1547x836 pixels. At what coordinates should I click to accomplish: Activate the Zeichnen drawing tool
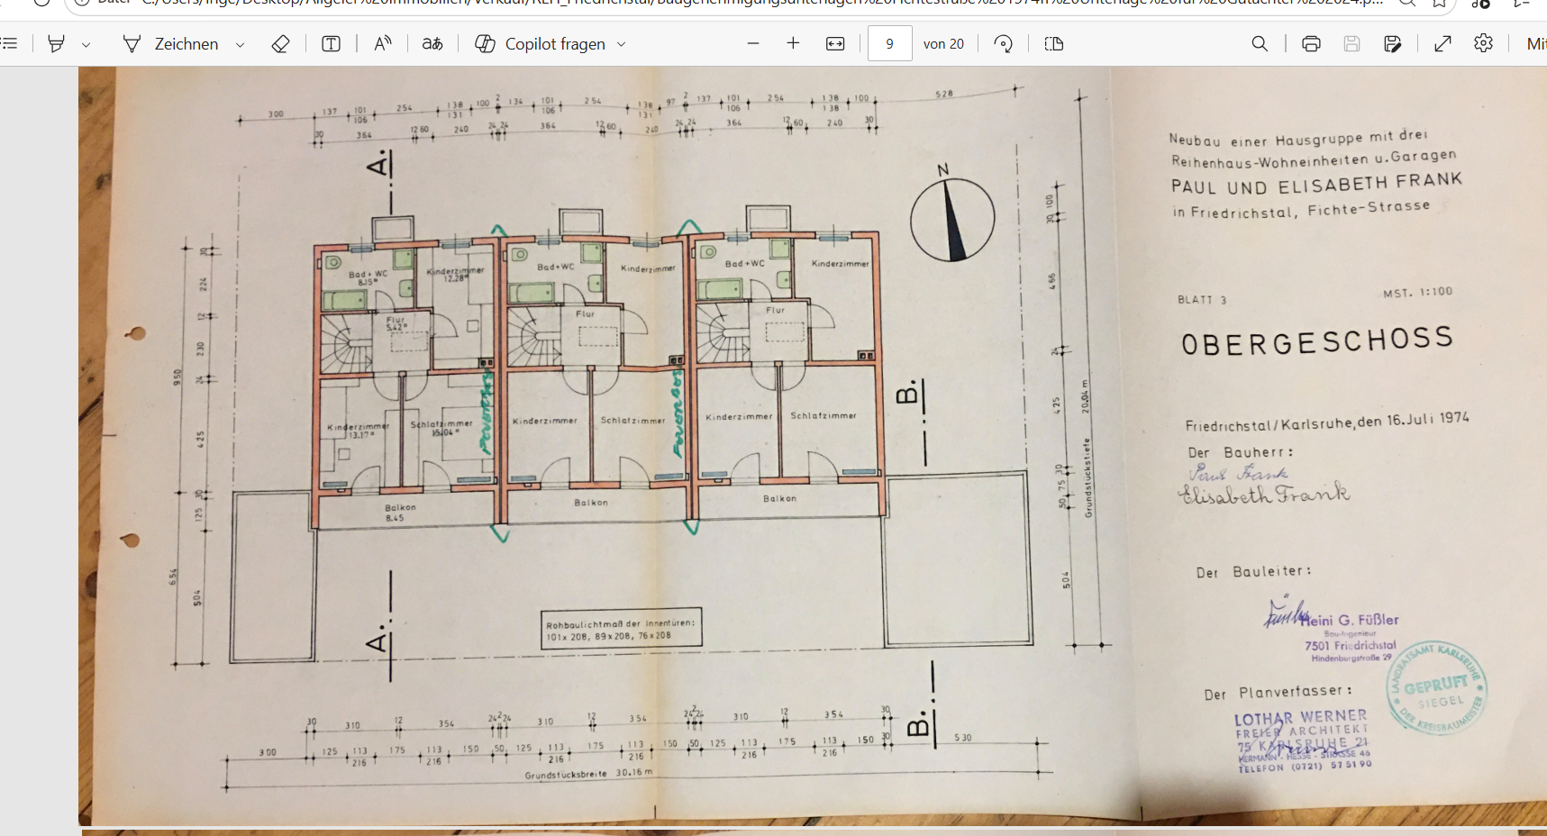click(x=171, y=43)
